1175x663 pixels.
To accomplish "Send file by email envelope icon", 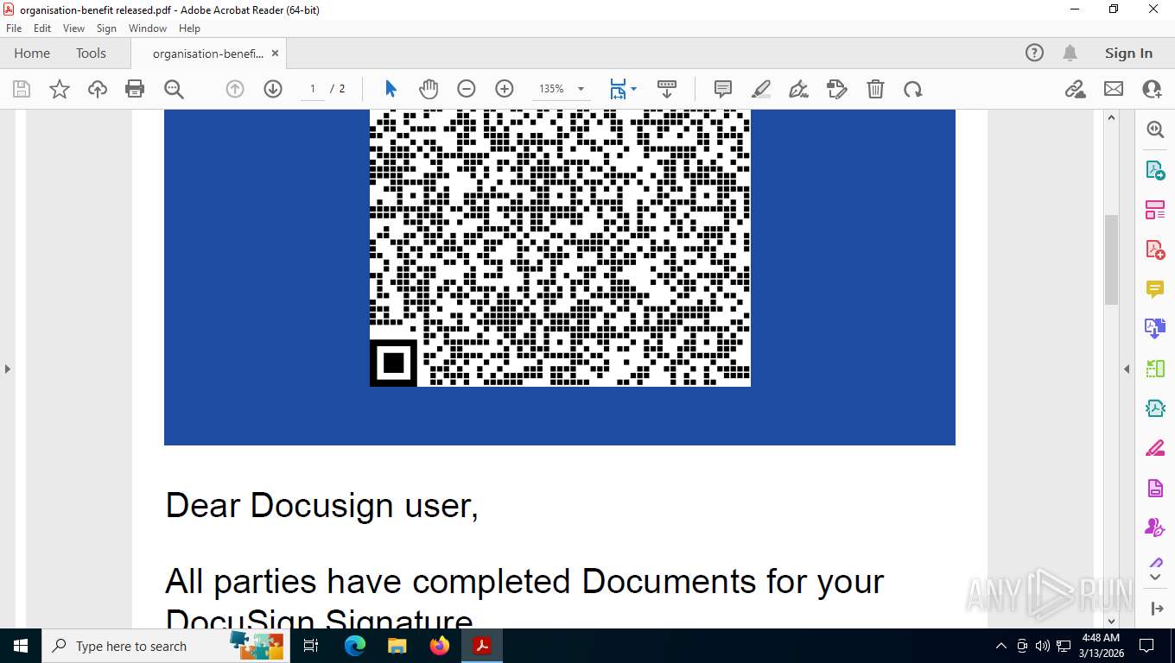I will point(1114,89).
